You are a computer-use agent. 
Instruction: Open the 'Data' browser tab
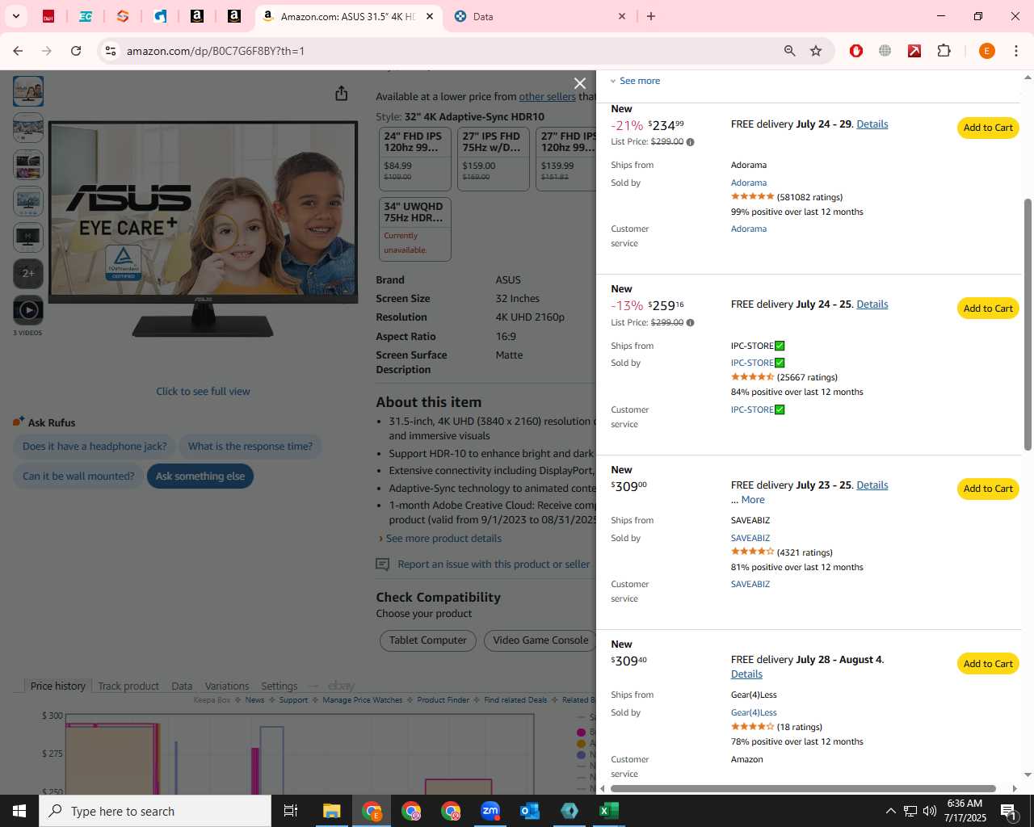pos(540,16)
